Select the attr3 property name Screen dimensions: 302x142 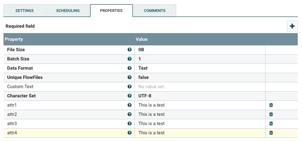click(12, 124)
